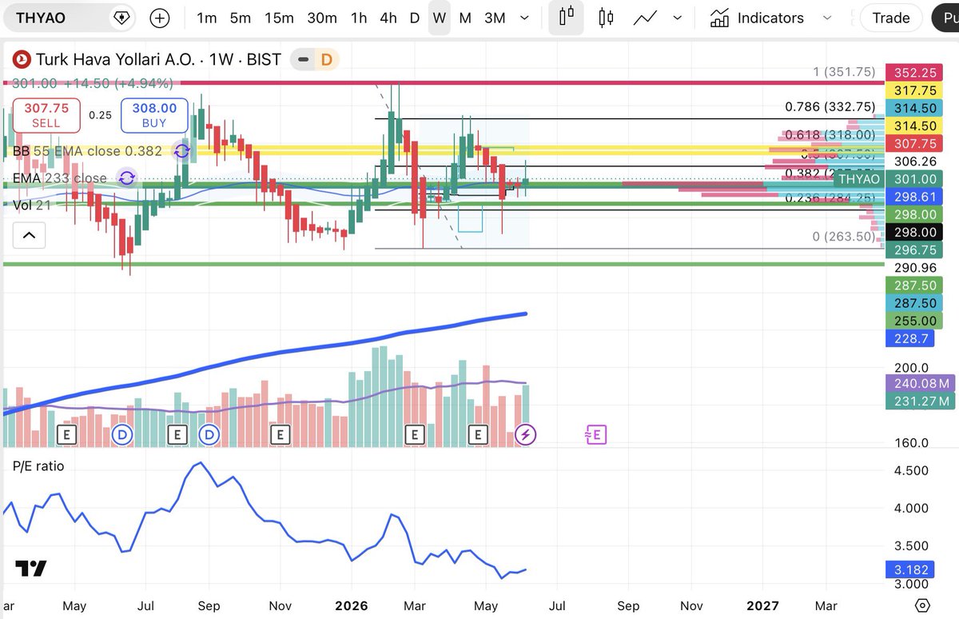
Task: Click the upcoming earnings E icon near July
Action: point(596,434)
